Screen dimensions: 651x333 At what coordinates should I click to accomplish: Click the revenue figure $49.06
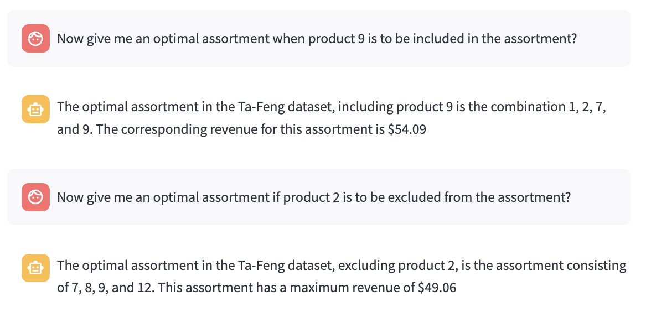(x=437, y=288)
